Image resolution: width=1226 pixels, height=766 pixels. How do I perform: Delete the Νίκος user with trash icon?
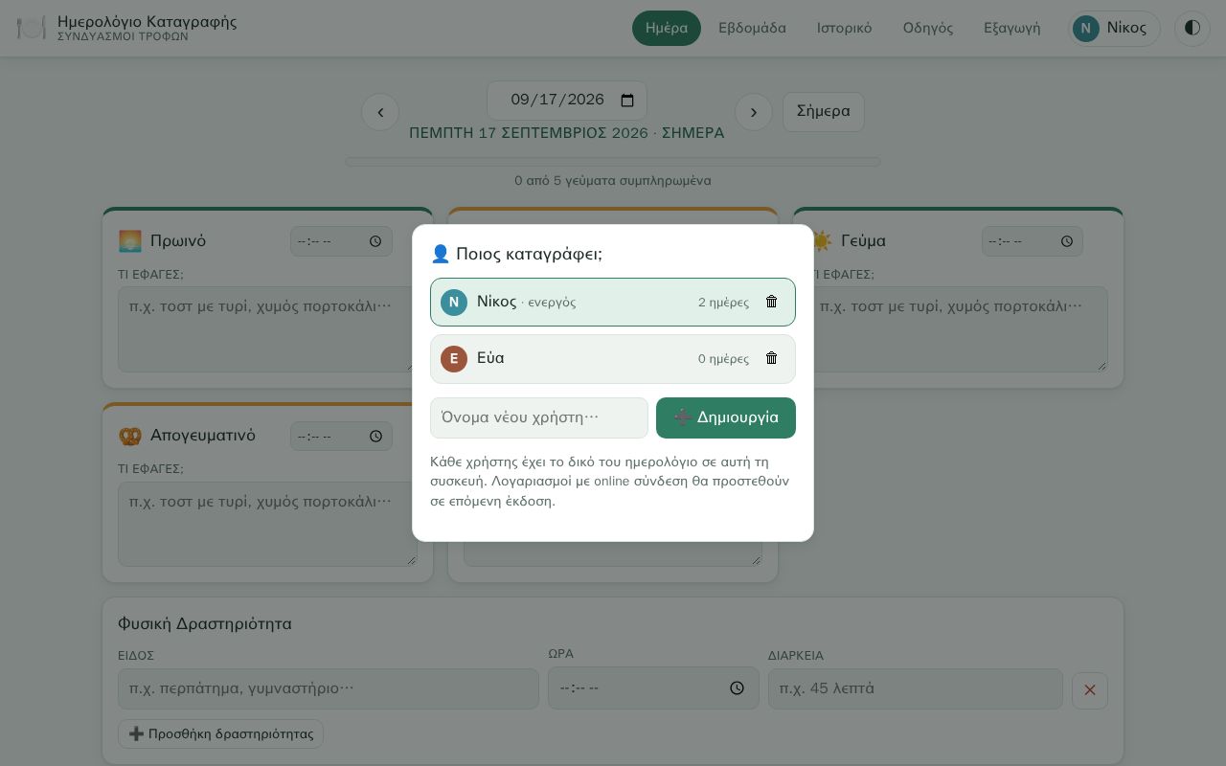coord(771,302)
